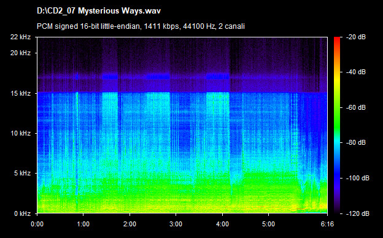This screenshot has width=383, height=238.
Task: Click the 2:00 marker on time axis
Action: (130, 224)
